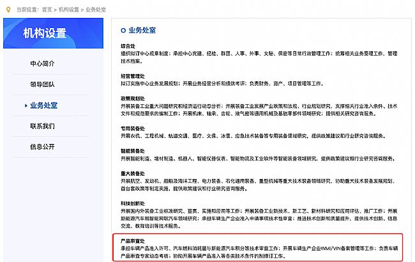Click the 业务处室 page heading
Screen dimensions: 415x262
pos(142,30)
